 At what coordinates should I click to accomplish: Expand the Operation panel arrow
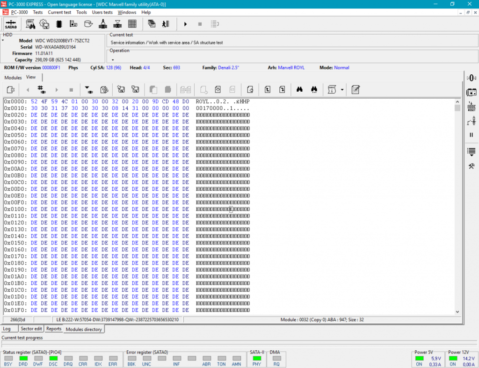[113, 60]
